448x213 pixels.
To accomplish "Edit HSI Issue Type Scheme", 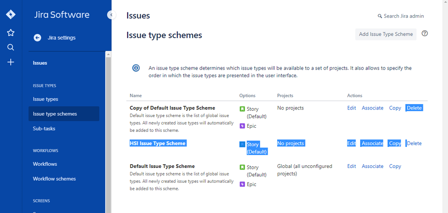I will [x=352, y=143].
